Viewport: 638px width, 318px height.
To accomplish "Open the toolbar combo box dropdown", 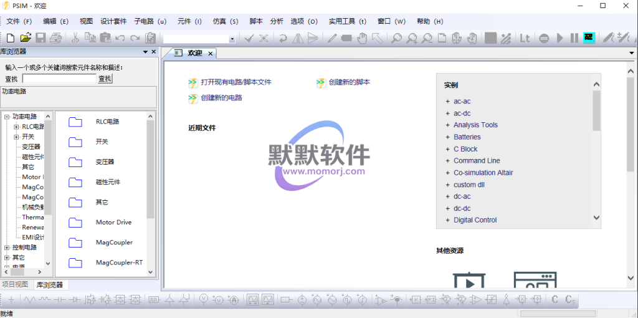I will click(x=232, y=39).
